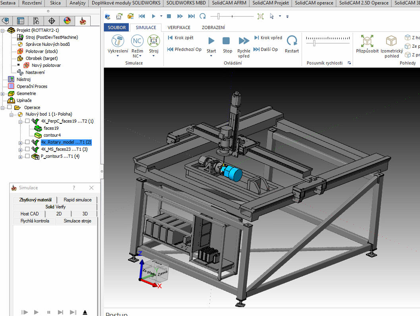
Task: Enable checkbox for P_contour5 operation
Action: [x=27, y=156]
